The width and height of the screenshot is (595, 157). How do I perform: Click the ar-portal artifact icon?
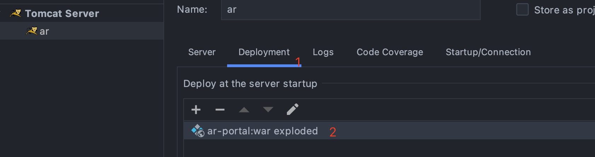click(198, 131)
